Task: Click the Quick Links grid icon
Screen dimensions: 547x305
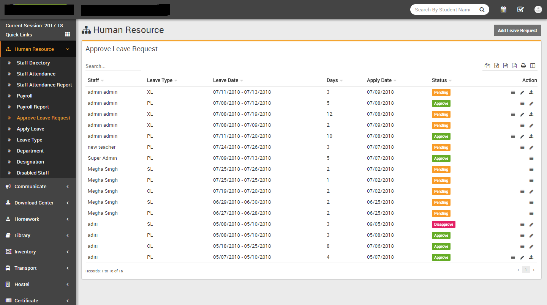Action: point(68,34)
